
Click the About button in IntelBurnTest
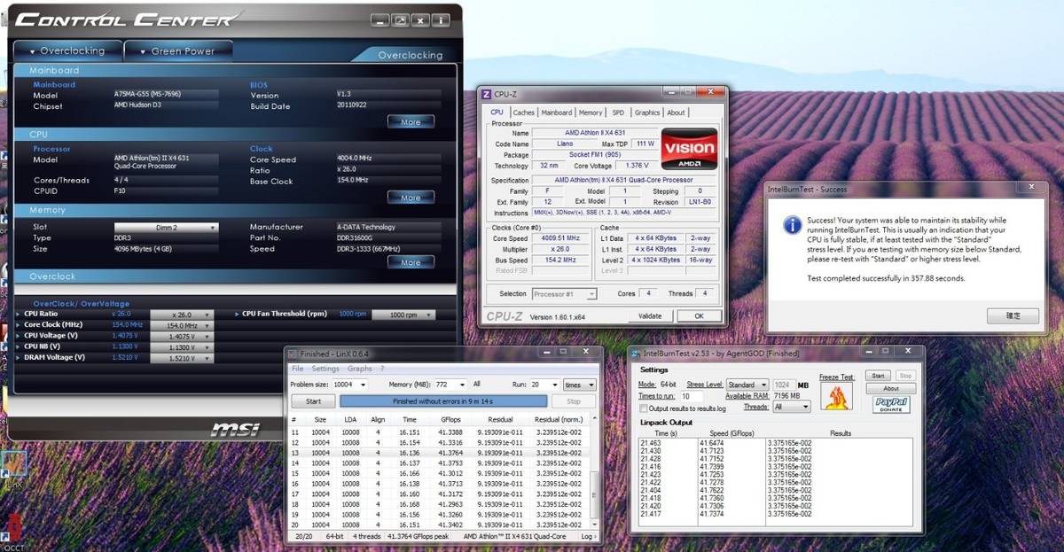pos(890,388)
